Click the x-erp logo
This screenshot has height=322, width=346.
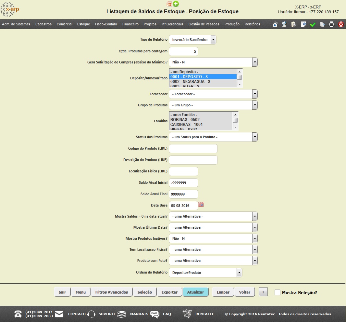[x=10, y=9]
